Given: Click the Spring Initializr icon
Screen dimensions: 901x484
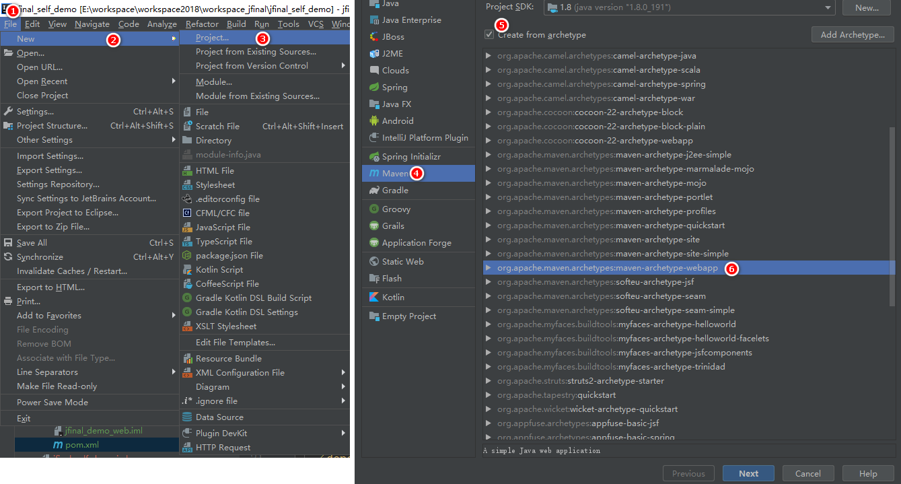Looking at the screenshot, I should pos(374,156).
